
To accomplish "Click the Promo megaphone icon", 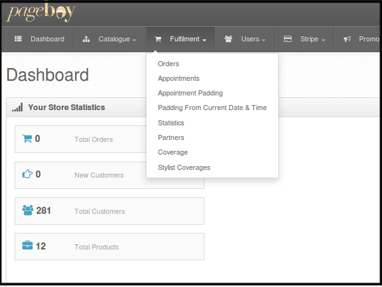I will [x=347, y=39].
